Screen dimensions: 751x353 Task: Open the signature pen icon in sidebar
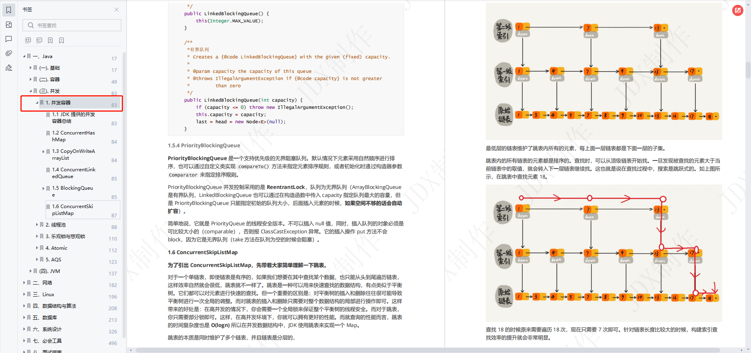tap(8, 68)
